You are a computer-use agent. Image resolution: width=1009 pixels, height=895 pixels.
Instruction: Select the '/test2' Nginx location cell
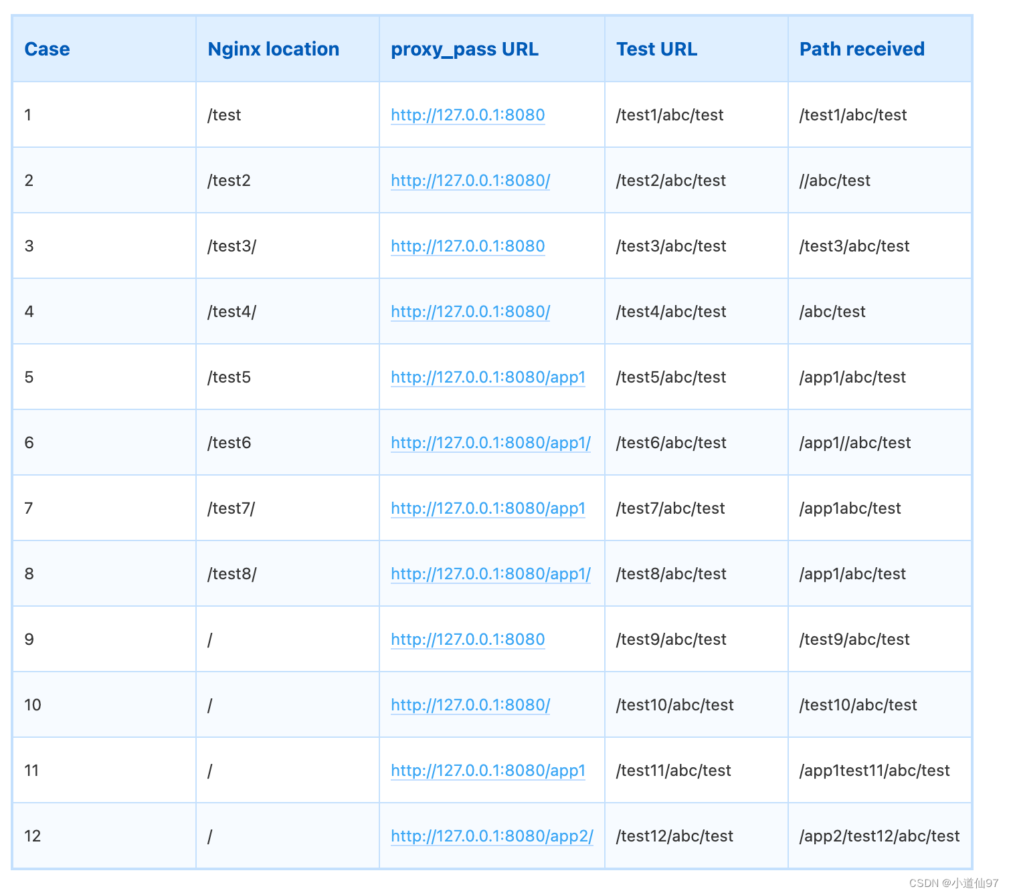point(288,181)
